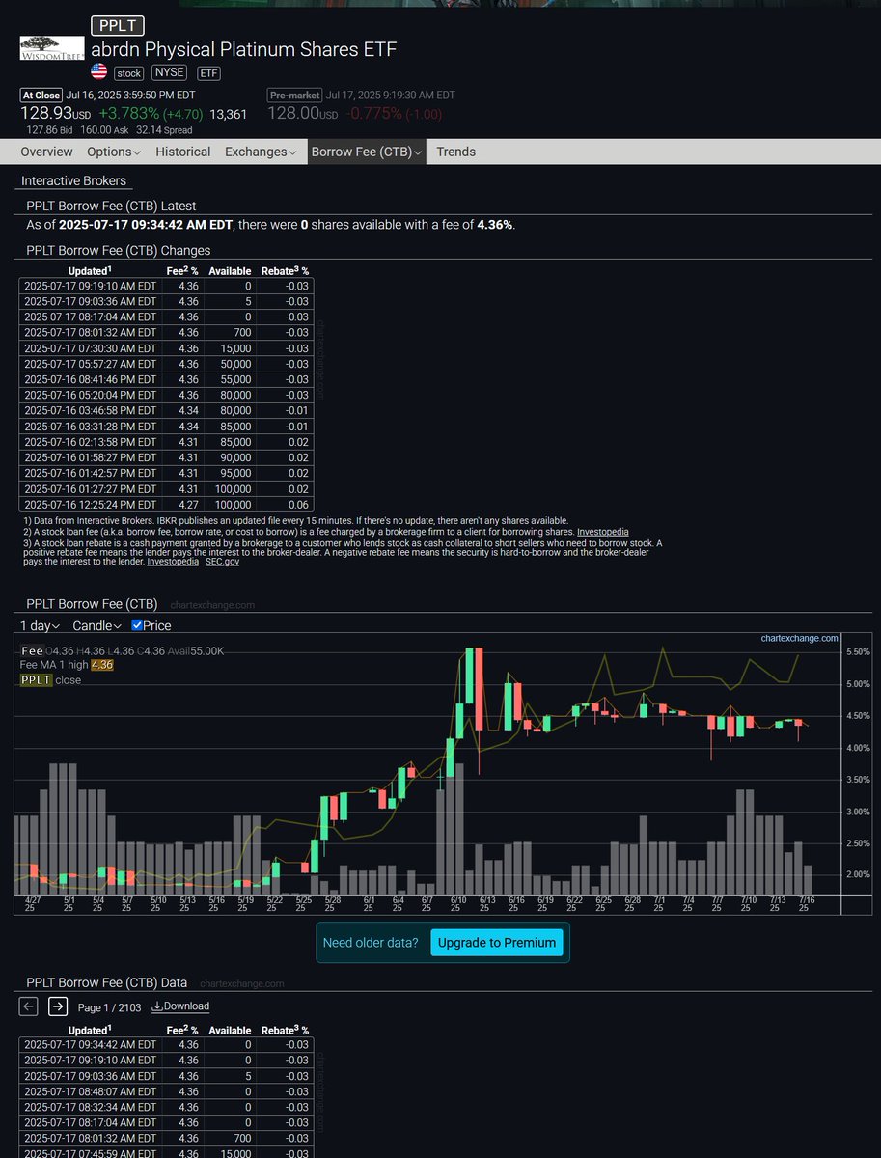Select the Interactive Brokers tab
Viewport: 881px width, 1158px height.
click(73, 180)
